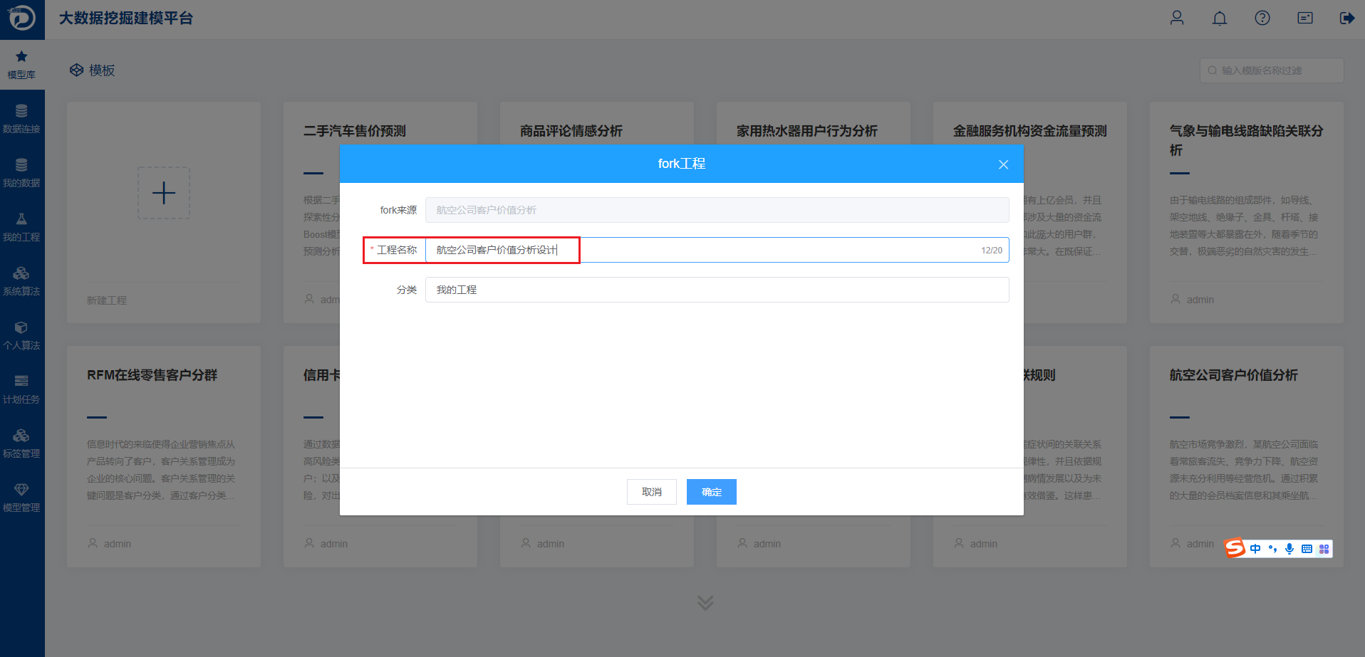The width and height of the screenshot is (1365, 657).
Task: Click the 取消 button in fork dialog
Action: pyautogui.click(x=651, y=492)
